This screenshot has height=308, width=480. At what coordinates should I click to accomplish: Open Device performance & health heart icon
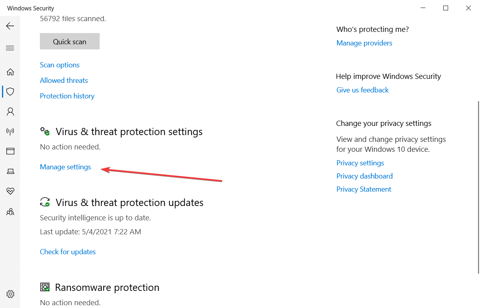click(10, 192)
